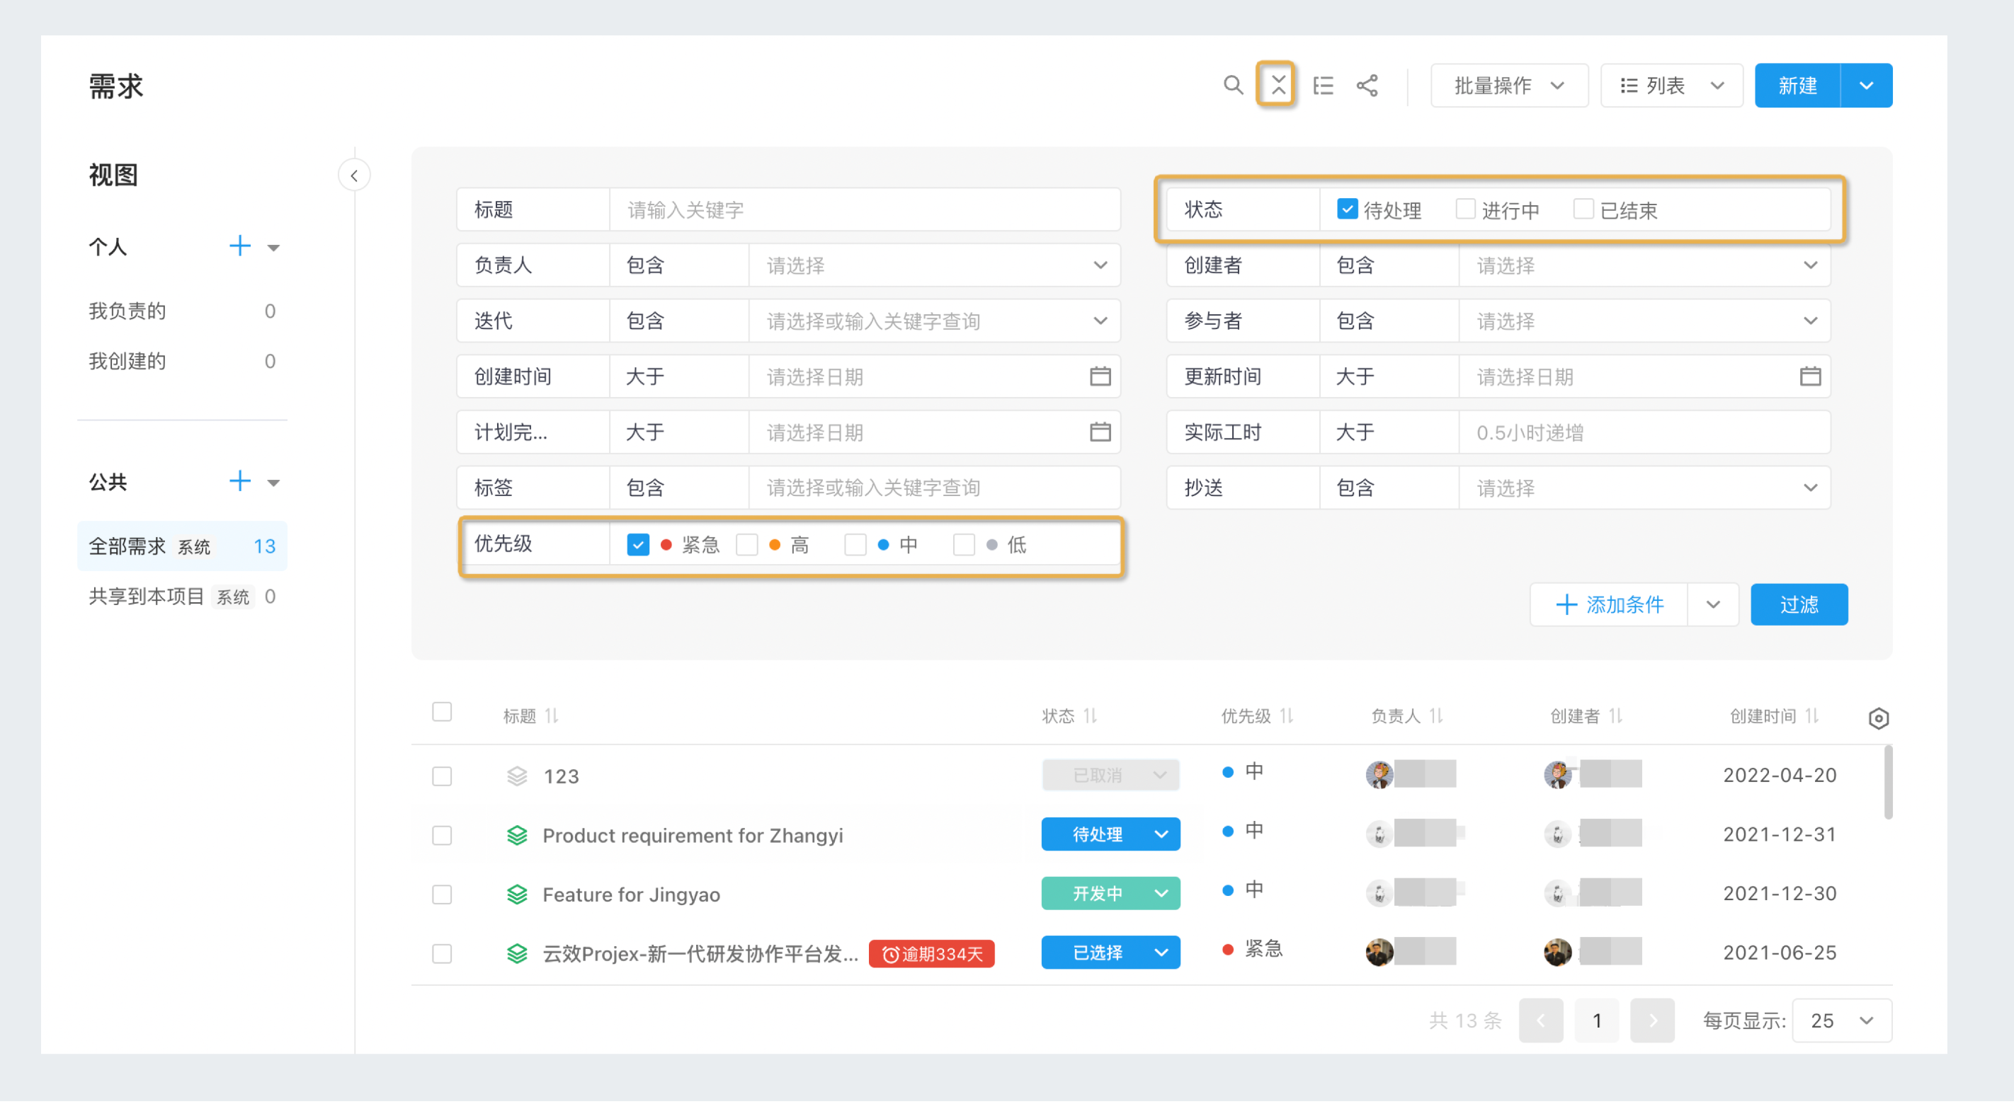Image resolution: width=2014 pixels, height=1104 pixels.
Task: Go to next page arrow
Action: 1652,1020
